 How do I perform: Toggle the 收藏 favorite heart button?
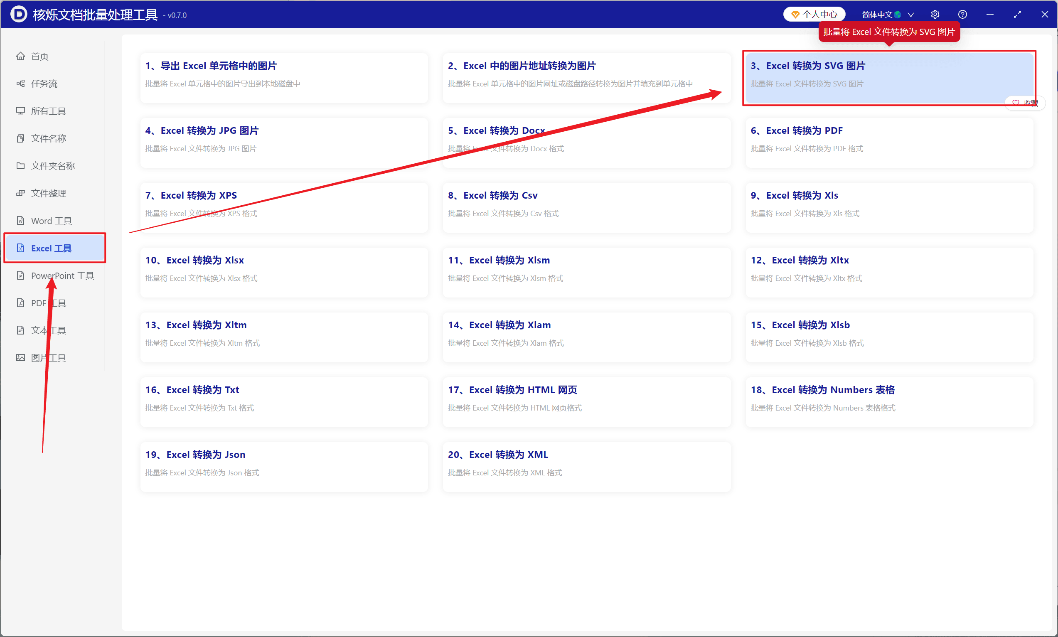(1025, 103)
